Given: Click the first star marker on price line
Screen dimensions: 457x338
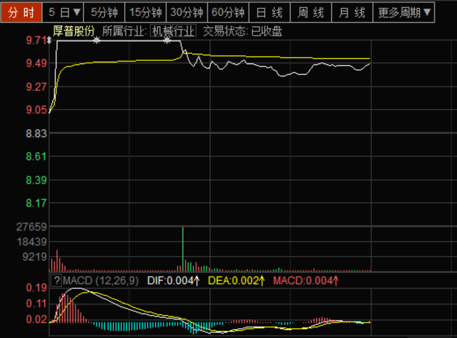Looking at the screenshot, I should [97, 40].
